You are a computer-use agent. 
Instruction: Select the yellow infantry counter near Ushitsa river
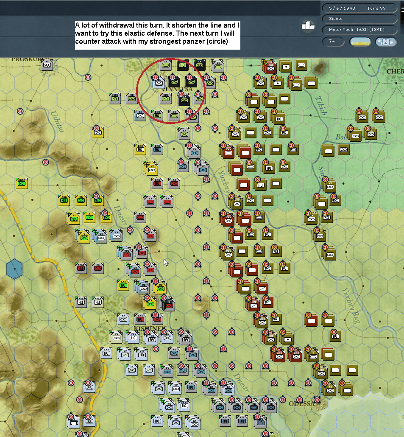click(98, 132)
